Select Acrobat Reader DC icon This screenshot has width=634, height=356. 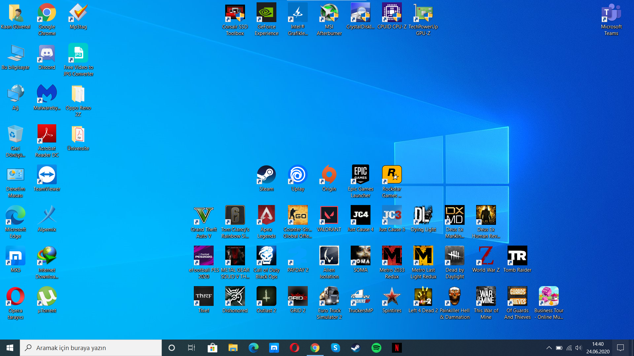(47, 141)
